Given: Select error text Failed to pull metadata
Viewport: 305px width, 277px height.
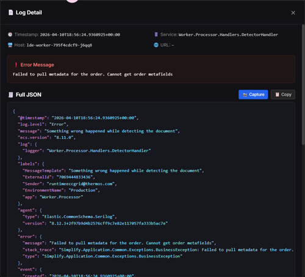Looking at the screenshot, I should (x=41, y=74).
